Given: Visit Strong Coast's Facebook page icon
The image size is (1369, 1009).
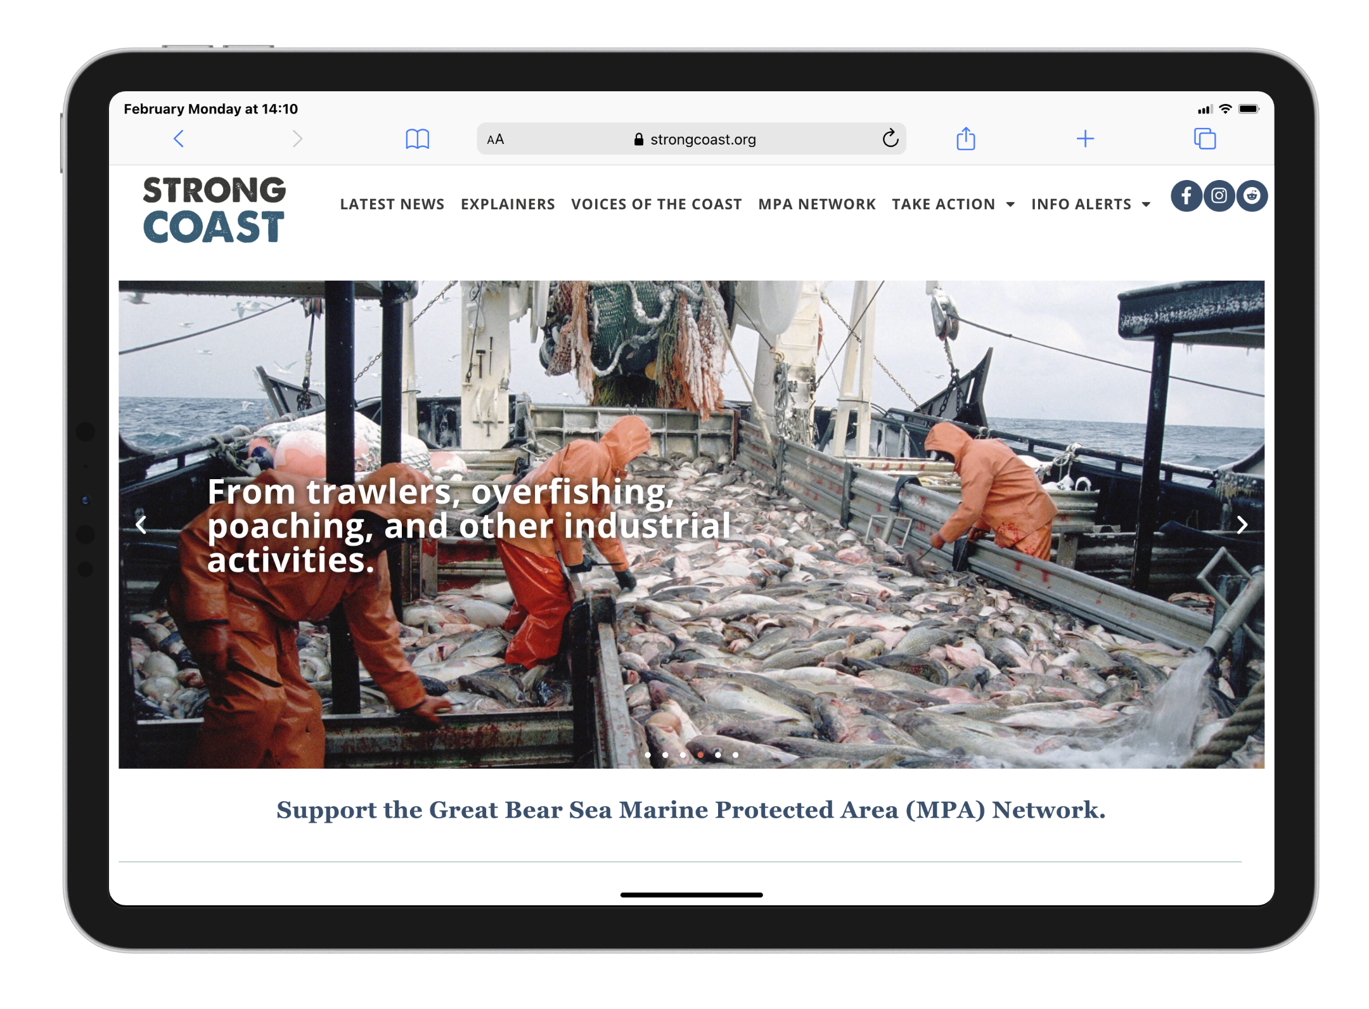Looking at the screenshot, I should pos(1186,196).
